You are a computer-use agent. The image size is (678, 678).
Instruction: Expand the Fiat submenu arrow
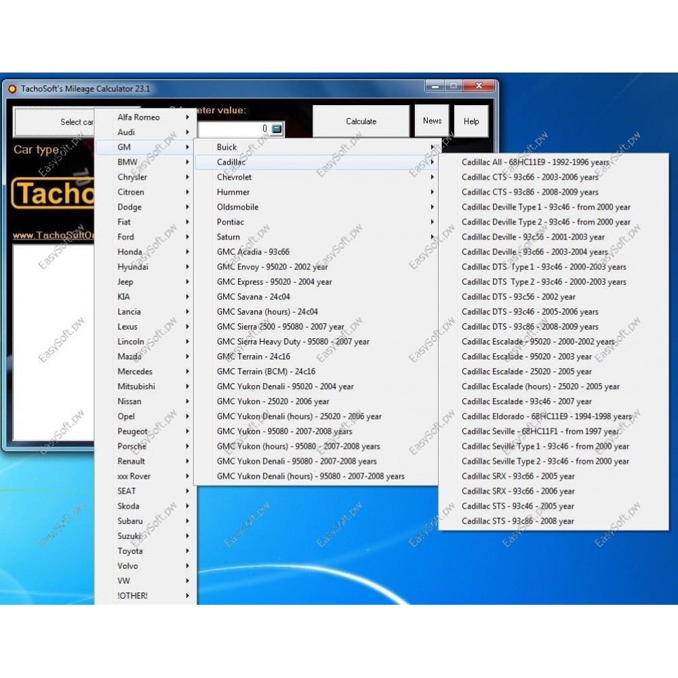pyautogui.click(x=188, y=222)
